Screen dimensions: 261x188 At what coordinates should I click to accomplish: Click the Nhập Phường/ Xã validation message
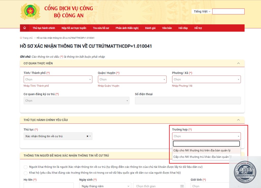click(x=182, y=86)
